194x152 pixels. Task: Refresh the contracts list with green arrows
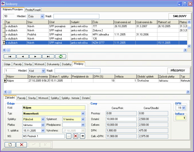tap(61, 57)
